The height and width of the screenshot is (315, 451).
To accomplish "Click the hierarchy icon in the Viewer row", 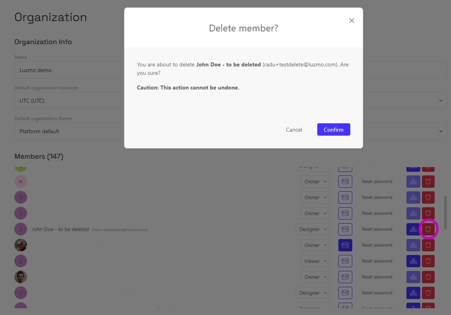I will [413, 261].
